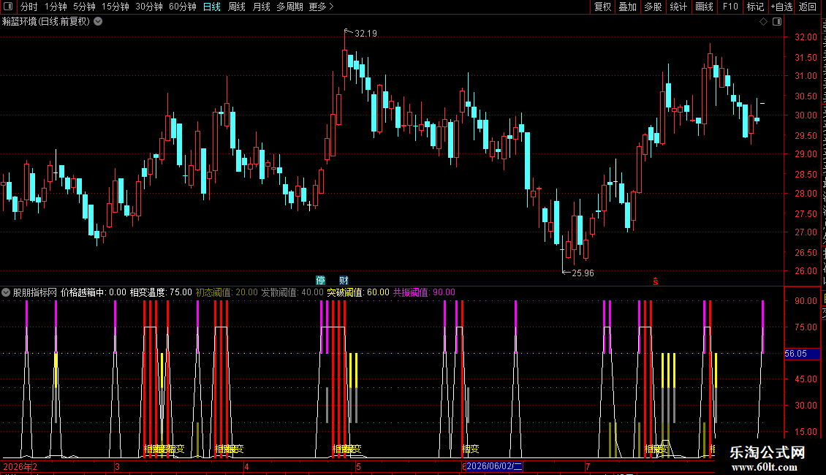This screenshot has height=475, width=826.
Task: Click the 初态阈值: 20.00 label
Action: 227,292
